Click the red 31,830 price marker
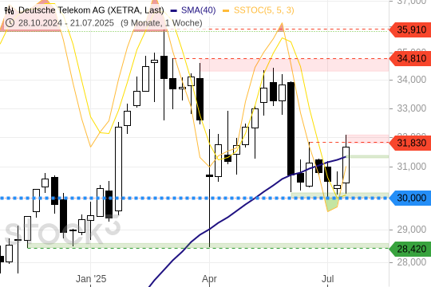The height and width of the screenshot is (287, 431). coord(410,143)
